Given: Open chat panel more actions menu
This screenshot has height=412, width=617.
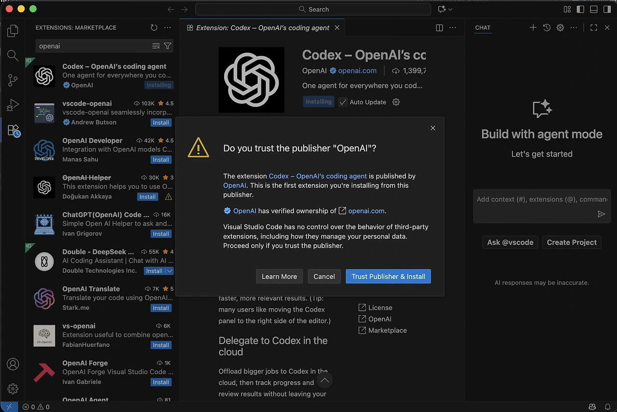Looking at the screenshot, I should (x=574, y=28).
